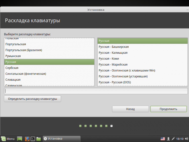Select Португальская (Бразилия) layout
The image size is (189, 142).
click(x=49, y=50)
